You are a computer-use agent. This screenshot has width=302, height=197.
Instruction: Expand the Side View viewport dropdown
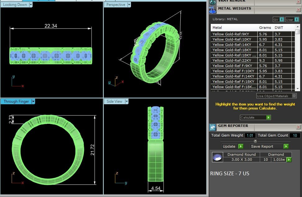point(126,101)
